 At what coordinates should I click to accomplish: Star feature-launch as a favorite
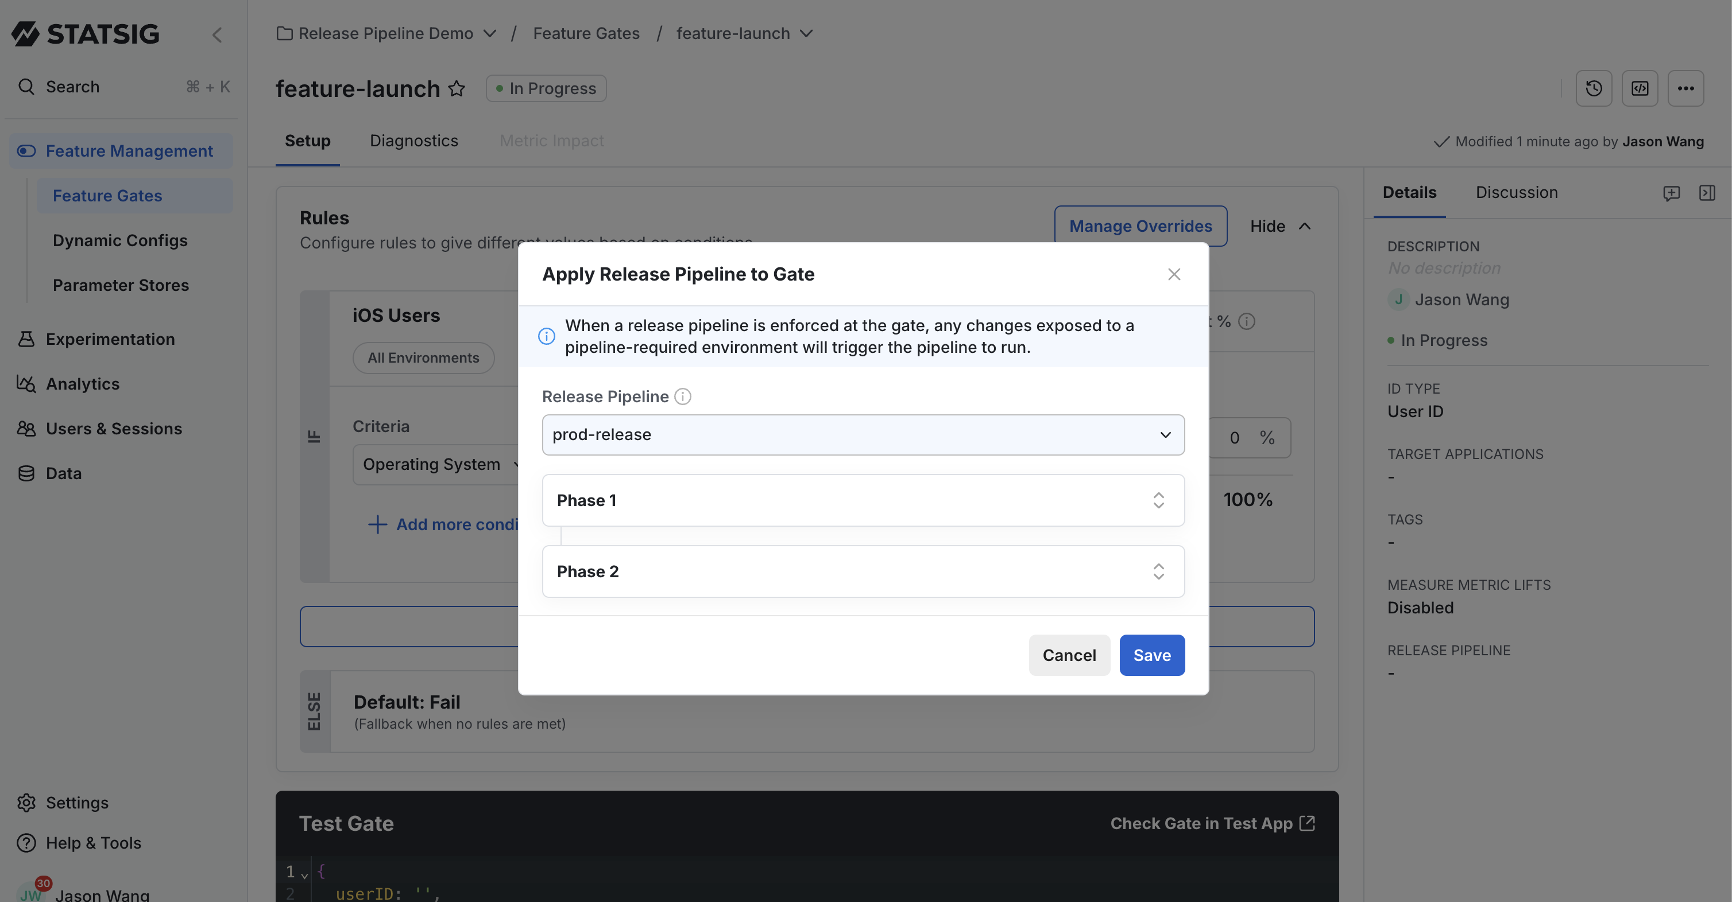click(457, 88)
